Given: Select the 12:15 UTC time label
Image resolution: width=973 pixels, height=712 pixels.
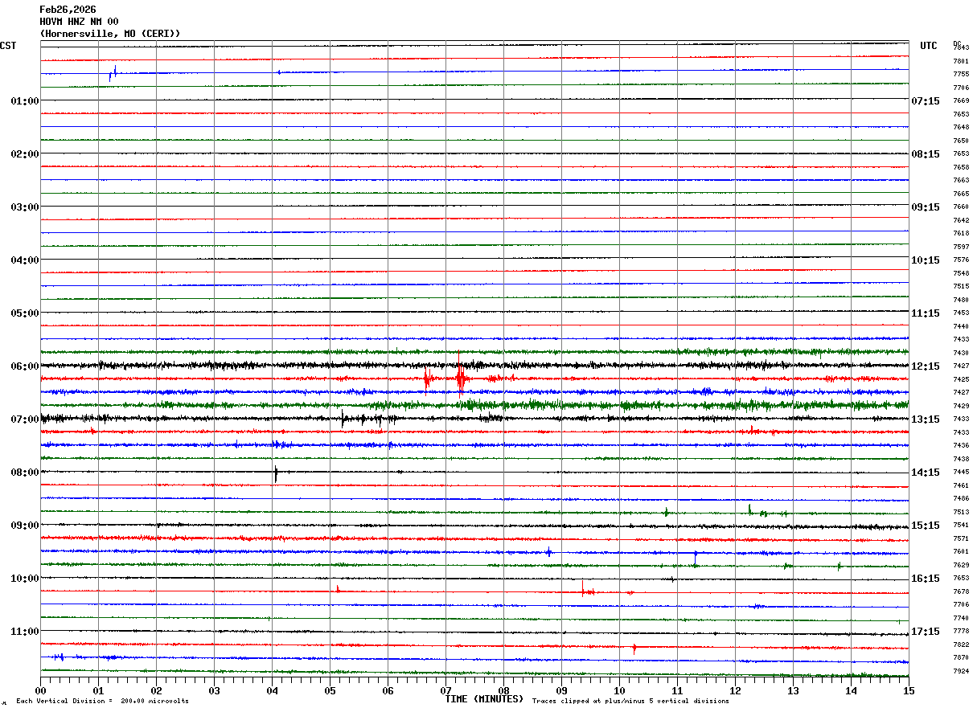Looking at the screenshot, I should tap(925, 366).
